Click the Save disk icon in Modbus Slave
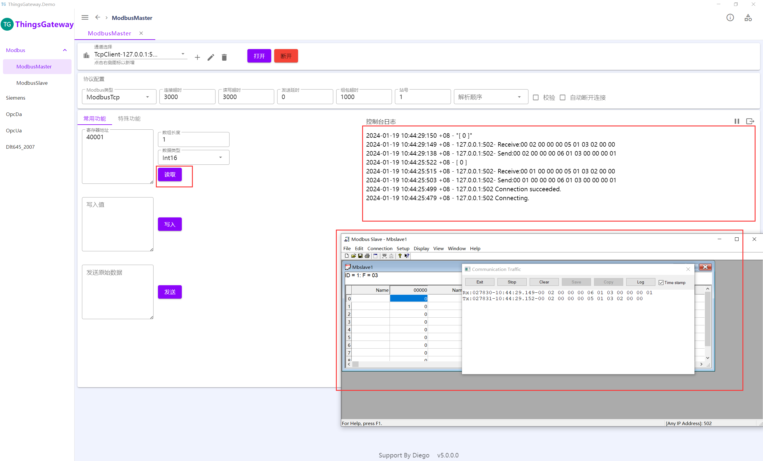Viewport: 763px width, 461px height. click(x=360, y=256)
